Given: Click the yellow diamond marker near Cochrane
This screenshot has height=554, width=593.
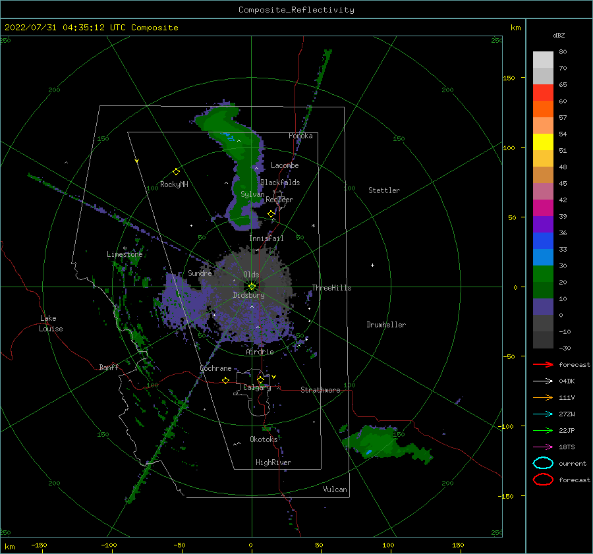Looking at the screenshot, I should pyautogui.click(x=225, y=380).
